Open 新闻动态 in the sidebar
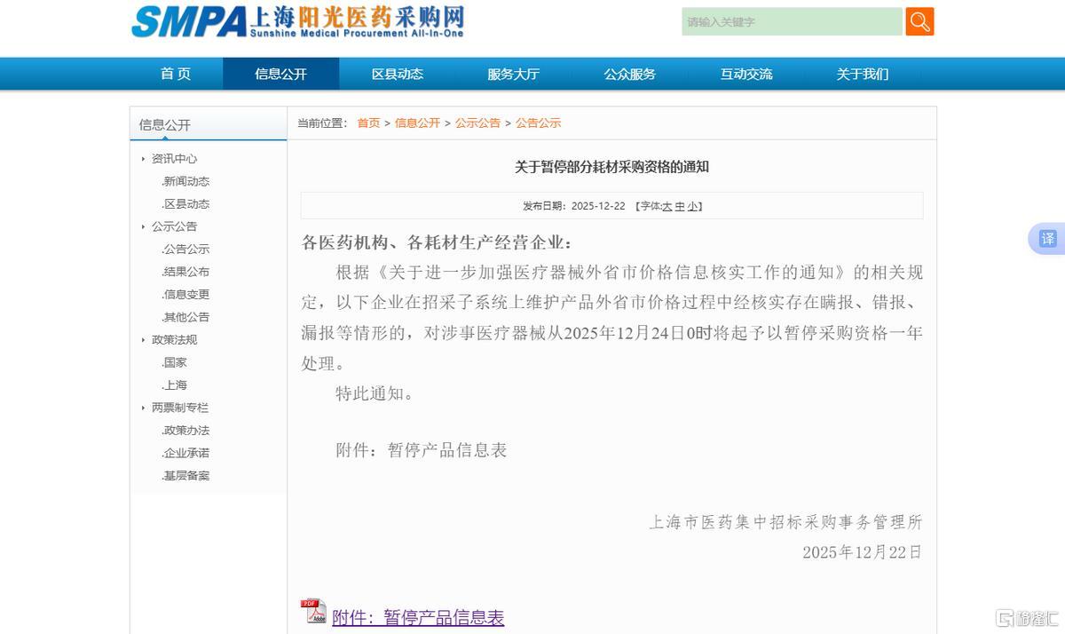This screenshot has width=1065, height=634. (185, 181)
